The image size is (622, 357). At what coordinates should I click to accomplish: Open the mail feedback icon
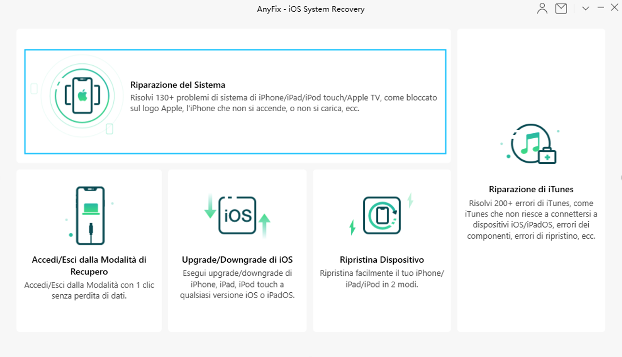(x=561, y=9)
